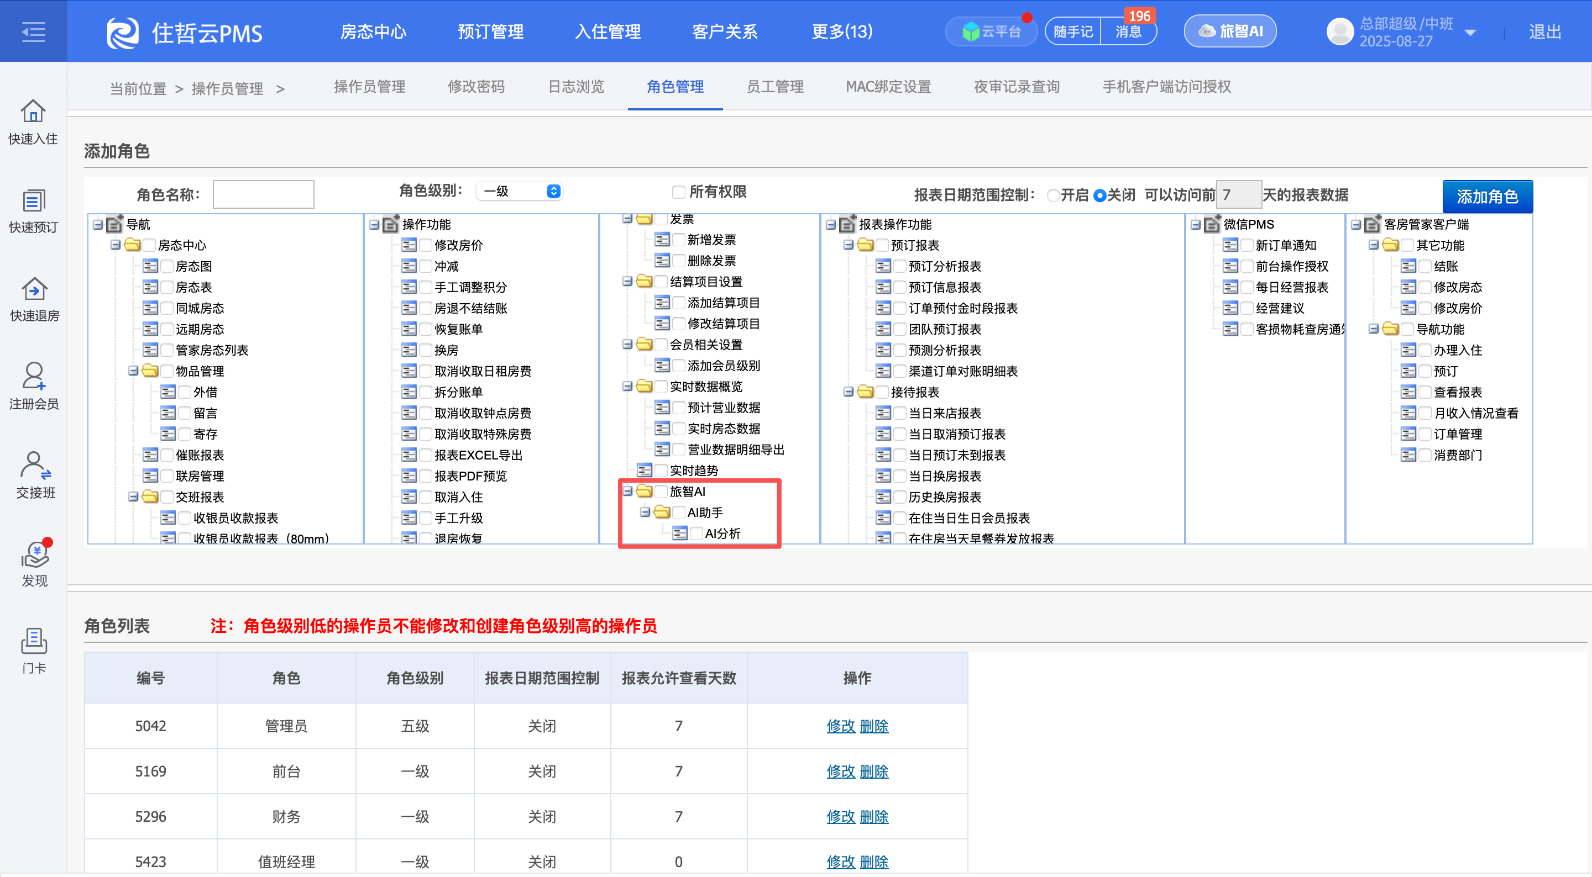Open the 客户关系 top menu
The width and height of the screenshot is (1592, 877).
point(725,31)
